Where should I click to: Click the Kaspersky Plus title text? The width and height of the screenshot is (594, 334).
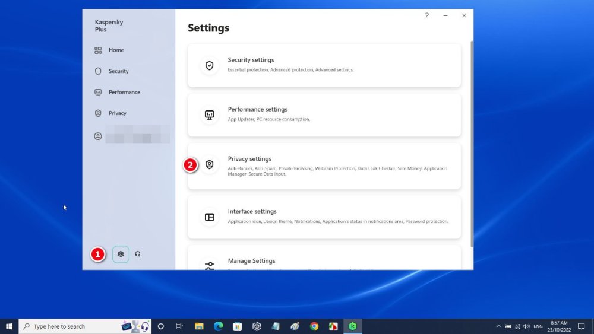109,26
